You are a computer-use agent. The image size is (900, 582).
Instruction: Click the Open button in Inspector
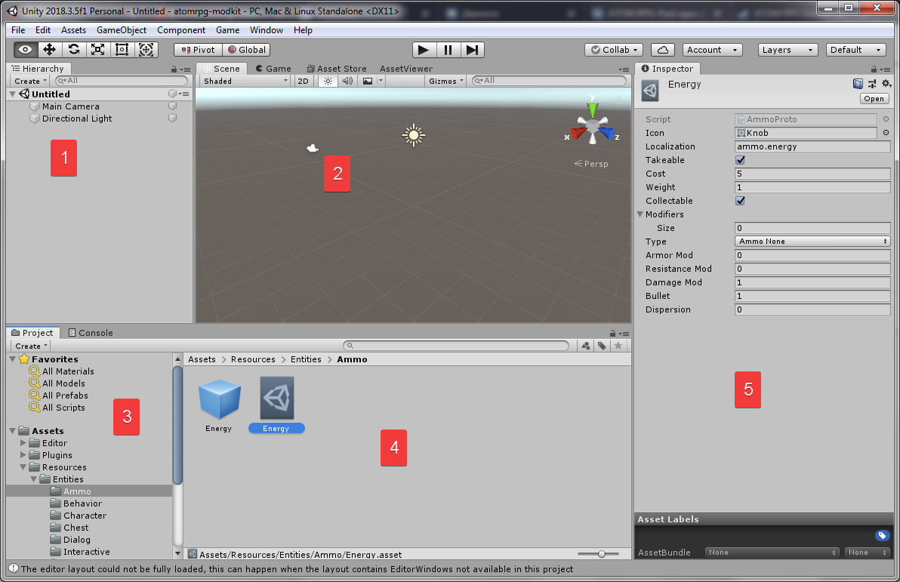(x=874, y=99)
